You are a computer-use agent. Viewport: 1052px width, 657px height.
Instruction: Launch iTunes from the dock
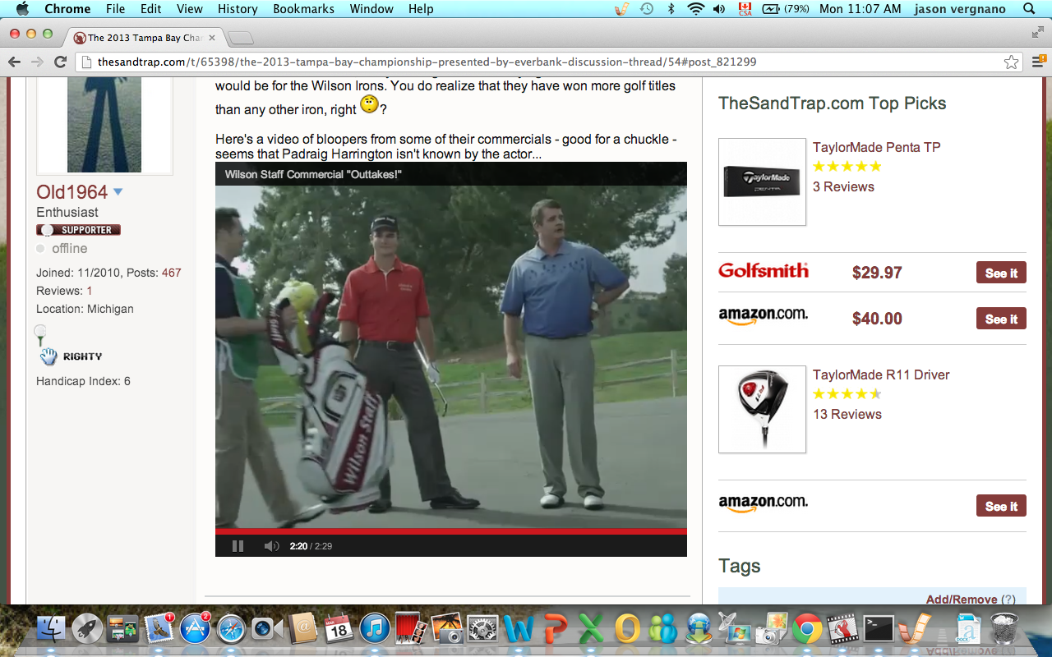[x=374, y=629]
